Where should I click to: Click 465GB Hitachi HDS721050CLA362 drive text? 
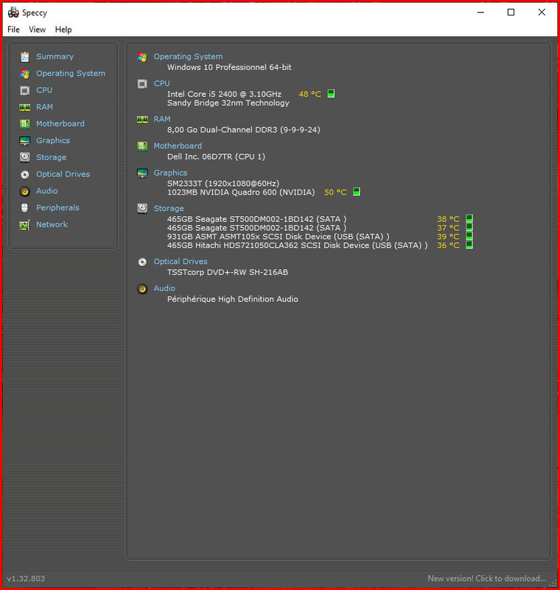(297, 246)
